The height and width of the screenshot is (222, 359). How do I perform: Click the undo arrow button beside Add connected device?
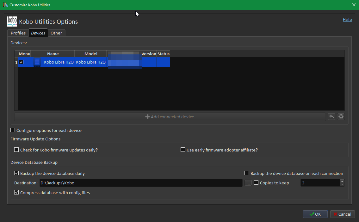coord(331,116)
